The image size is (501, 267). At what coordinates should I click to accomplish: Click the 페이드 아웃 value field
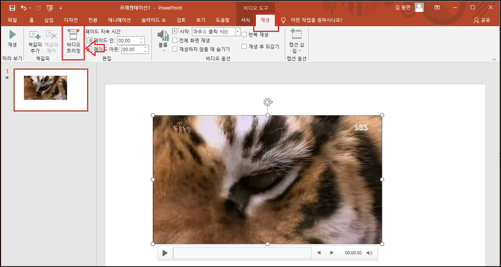132,49
